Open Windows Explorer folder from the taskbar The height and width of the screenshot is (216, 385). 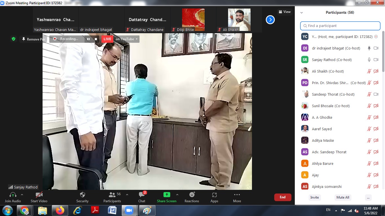tap(42, 210)
